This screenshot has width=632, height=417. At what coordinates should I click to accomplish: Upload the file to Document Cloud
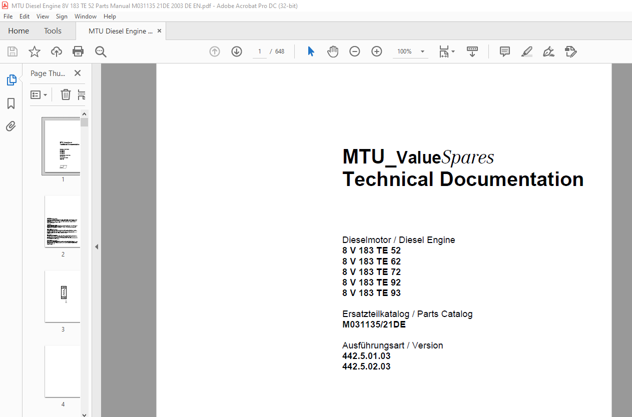coord(57,51)
